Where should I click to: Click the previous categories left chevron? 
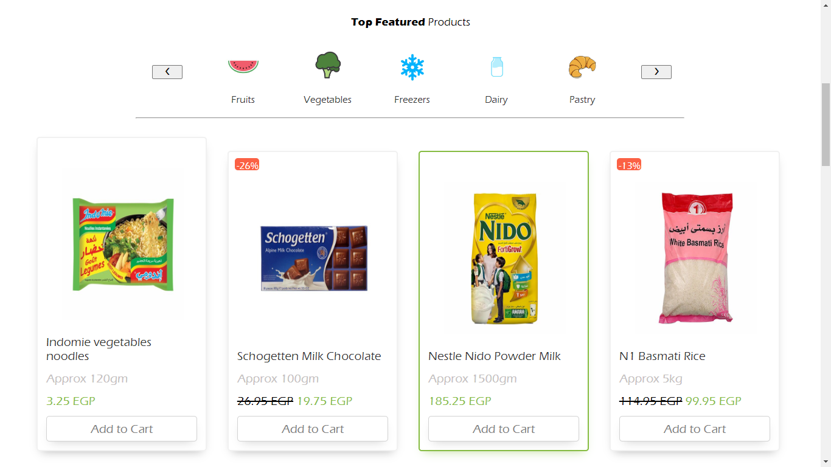coord(167,71)
